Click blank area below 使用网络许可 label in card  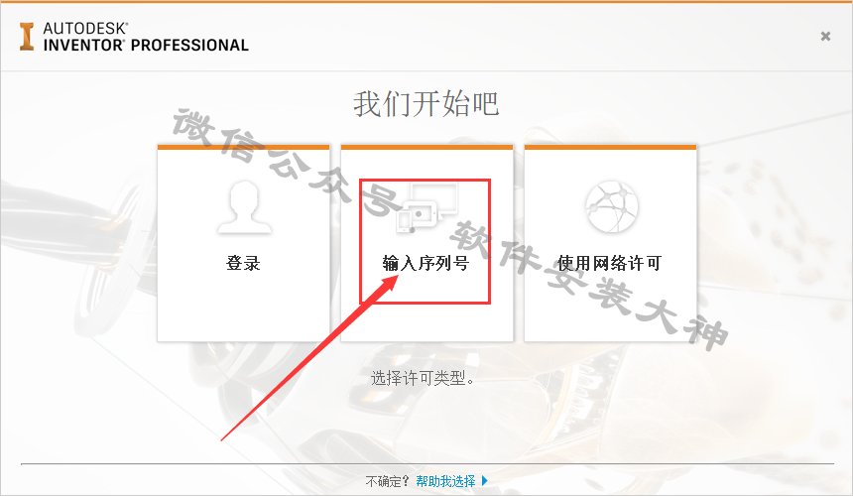point(610,308)
